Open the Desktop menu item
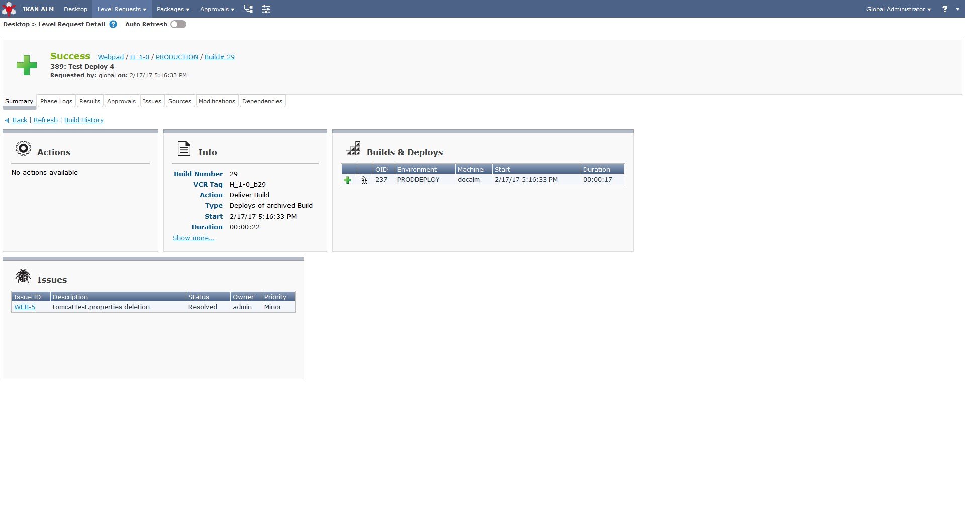The height and width of the screenshot is (530, 965). point(75,9)
